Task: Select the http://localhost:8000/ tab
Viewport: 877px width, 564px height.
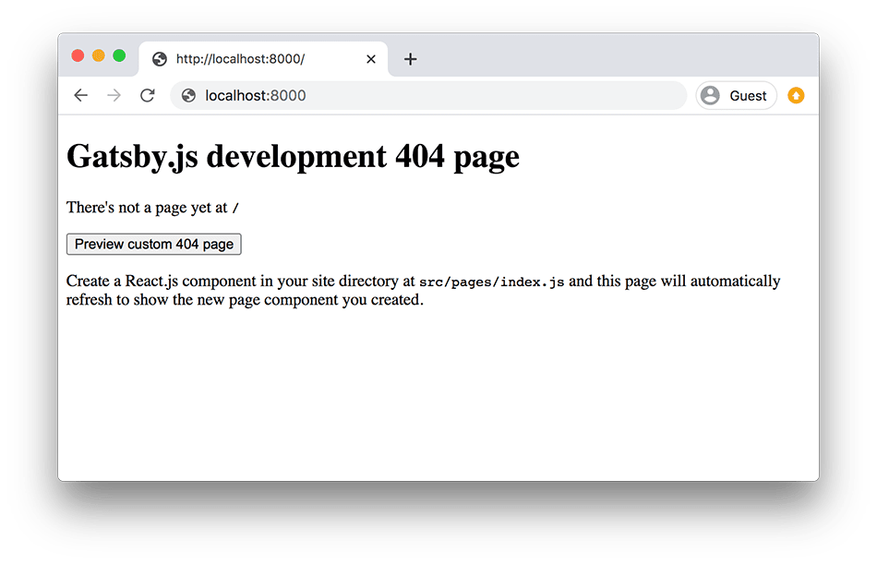Action: tap(263, 59)
